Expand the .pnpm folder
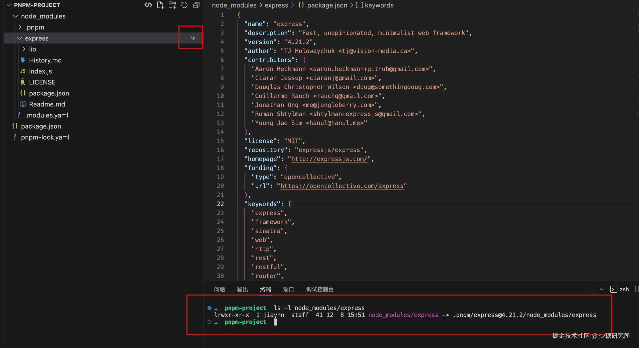 (x=20, y=27)
